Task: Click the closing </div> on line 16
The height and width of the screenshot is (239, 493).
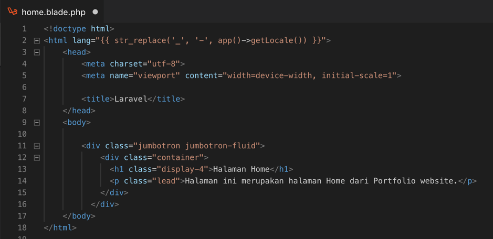Action: point(104,204)
